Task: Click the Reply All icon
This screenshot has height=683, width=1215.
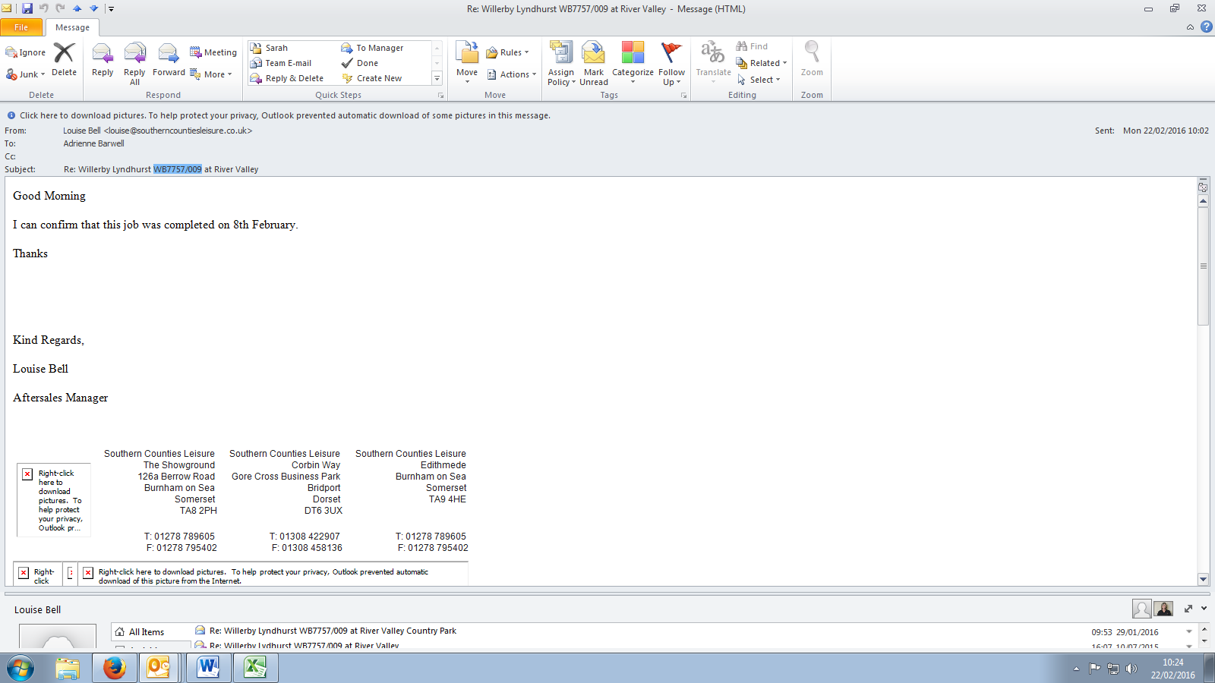Action: point(134,53)
